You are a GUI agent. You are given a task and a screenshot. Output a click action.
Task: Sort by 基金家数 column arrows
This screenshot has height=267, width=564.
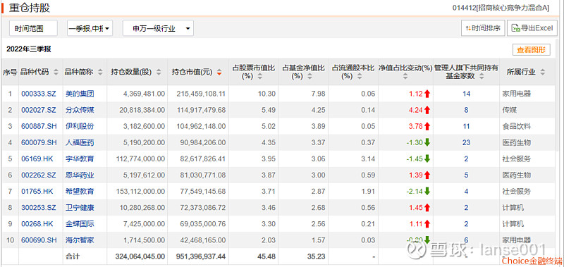click(482, 76)
